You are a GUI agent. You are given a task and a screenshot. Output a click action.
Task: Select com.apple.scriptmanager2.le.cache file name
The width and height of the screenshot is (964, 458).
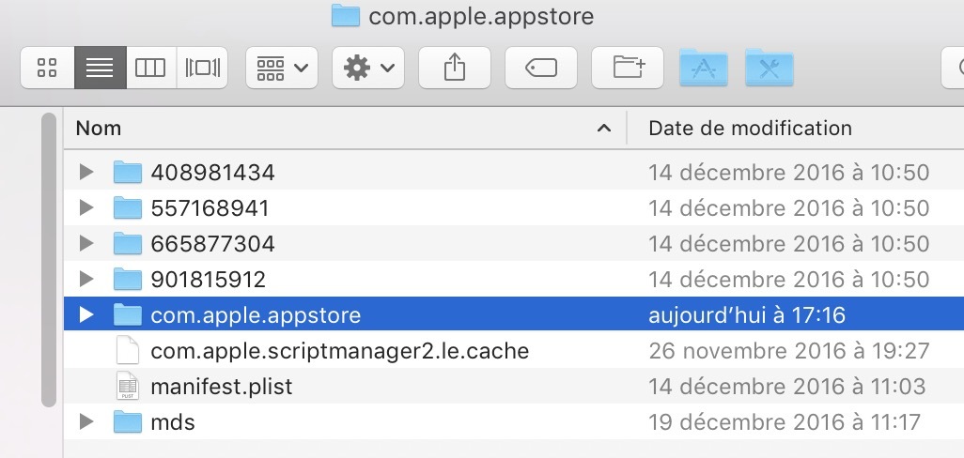340,351
